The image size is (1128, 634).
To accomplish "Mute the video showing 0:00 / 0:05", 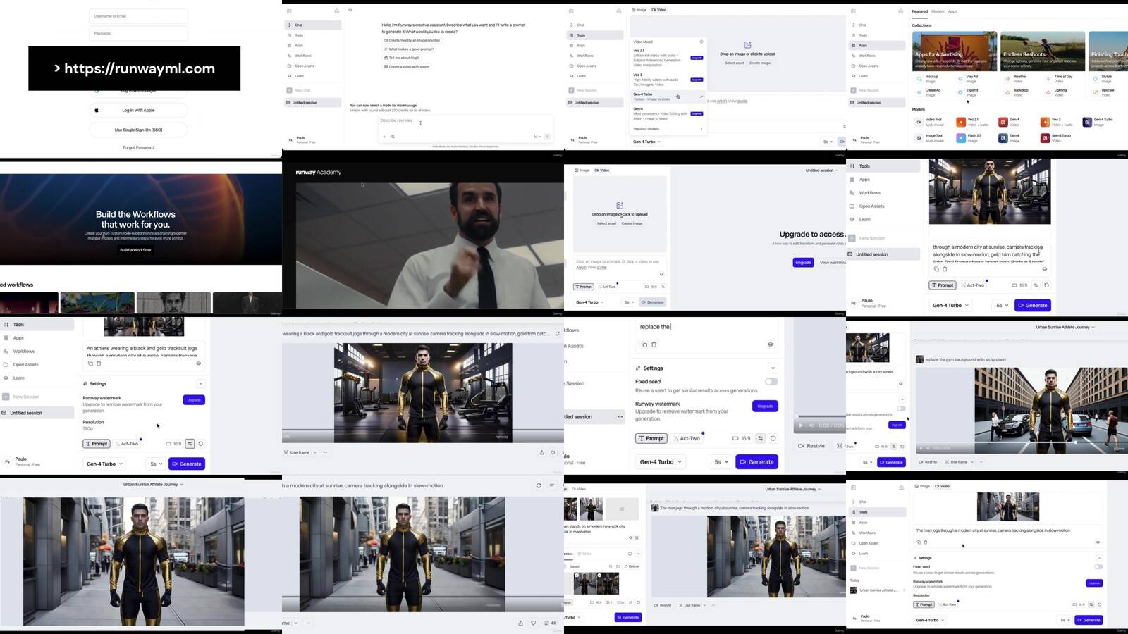I will (811, 425).
